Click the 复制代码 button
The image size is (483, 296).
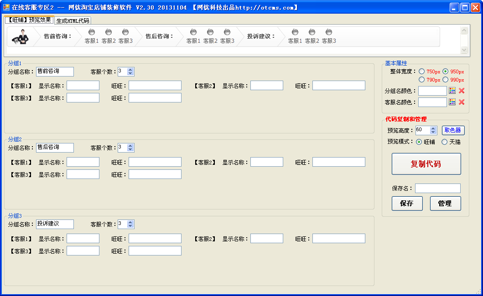coord(426,163)
